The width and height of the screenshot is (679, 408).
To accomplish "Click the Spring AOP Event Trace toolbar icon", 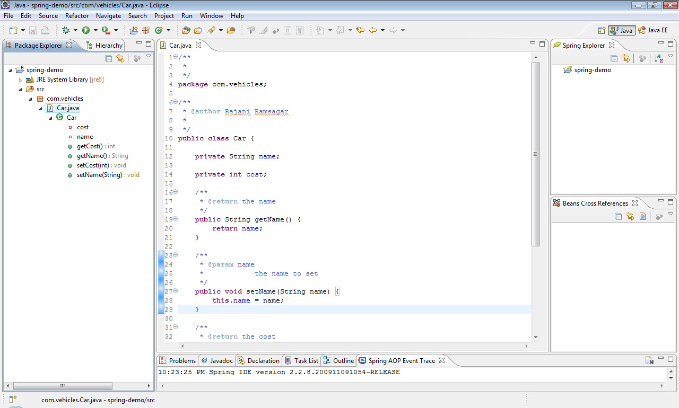I will [649, 360].
